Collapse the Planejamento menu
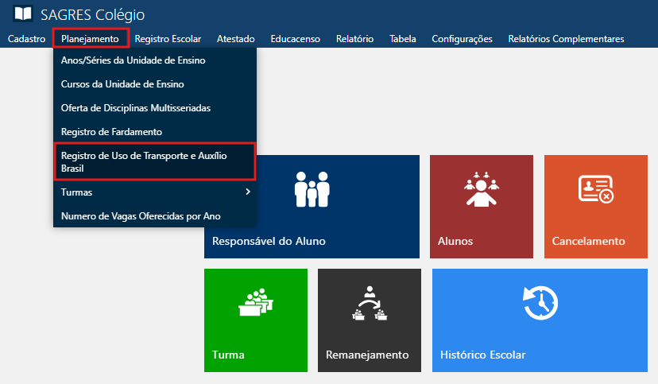This screenshot has width=658, height=384. [90, 39]
